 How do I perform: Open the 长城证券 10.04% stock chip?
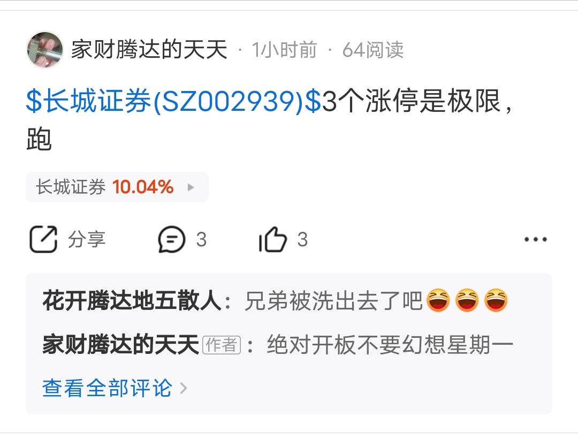pos(117,187)
